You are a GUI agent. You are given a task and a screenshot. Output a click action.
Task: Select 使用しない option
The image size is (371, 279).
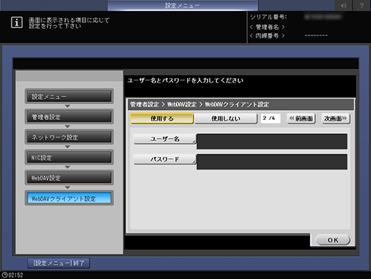click(x=226, y=119)
